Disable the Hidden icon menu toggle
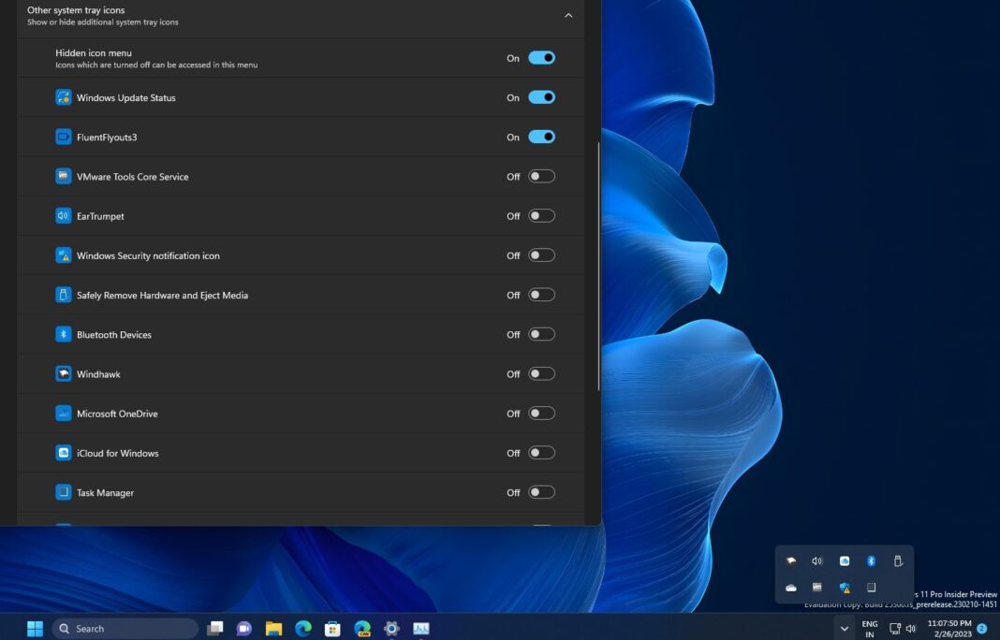 [x=540, y=57]
